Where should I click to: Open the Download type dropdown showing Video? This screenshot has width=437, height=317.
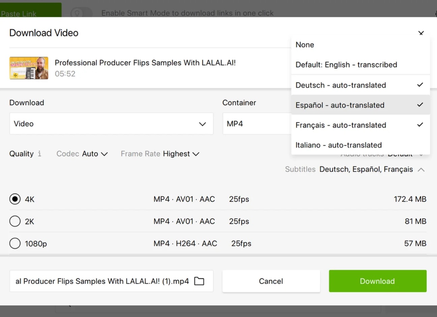tap(111, 124)
